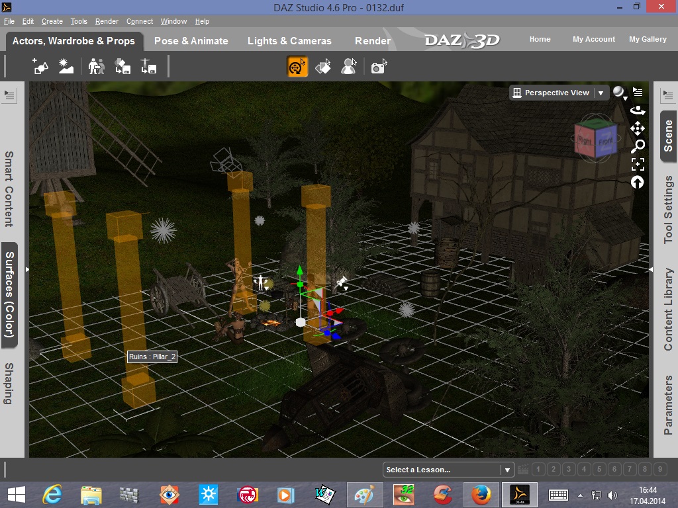The height and width of the screenshot is (508, 678).
Task: Click the New Spotlight creation icon
Action: tap(40, 67)
